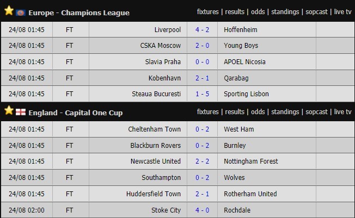Screen dimensions: 355x218
Task: Open the England - Capital One Cup heading
Action: point(75,113)
